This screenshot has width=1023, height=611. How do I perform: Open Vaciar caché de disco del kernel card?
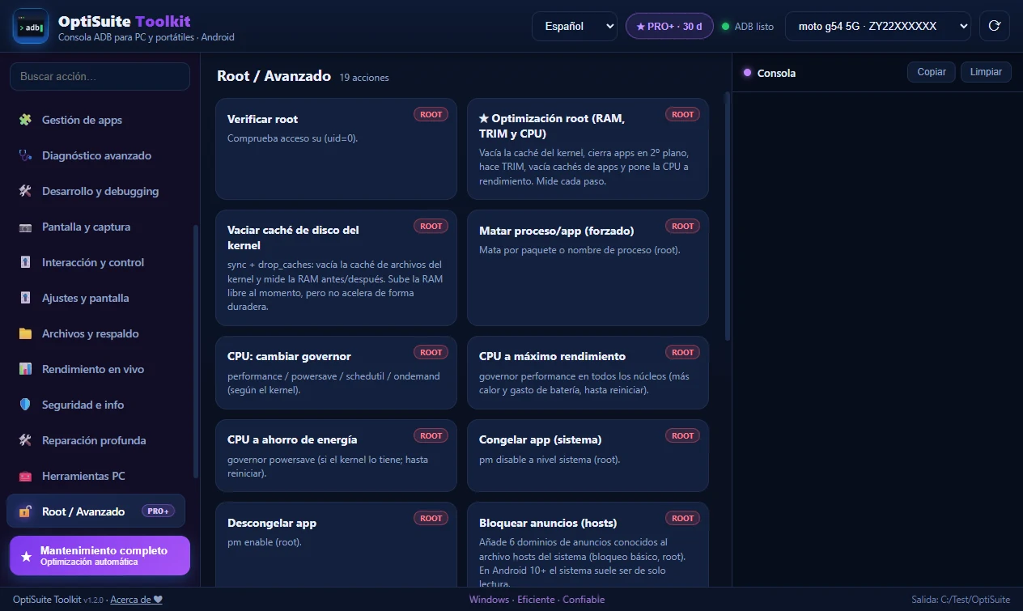click(x=336, y=268)
